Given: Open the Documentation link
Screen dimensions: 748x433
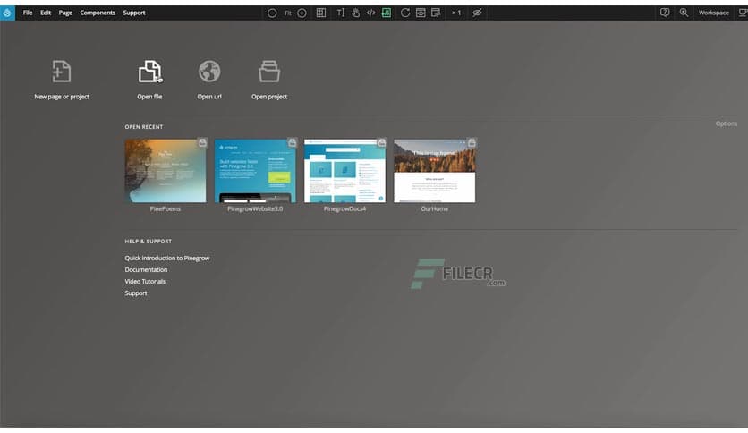Looking at the screenshot, I should pos(146,270).
